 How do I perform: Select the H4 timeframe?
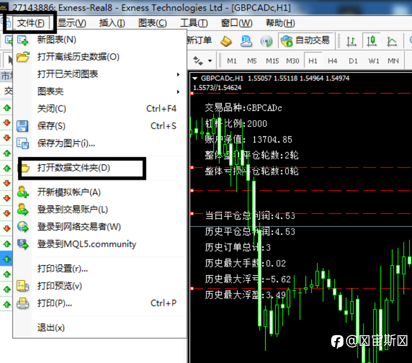tap(332, 61)
